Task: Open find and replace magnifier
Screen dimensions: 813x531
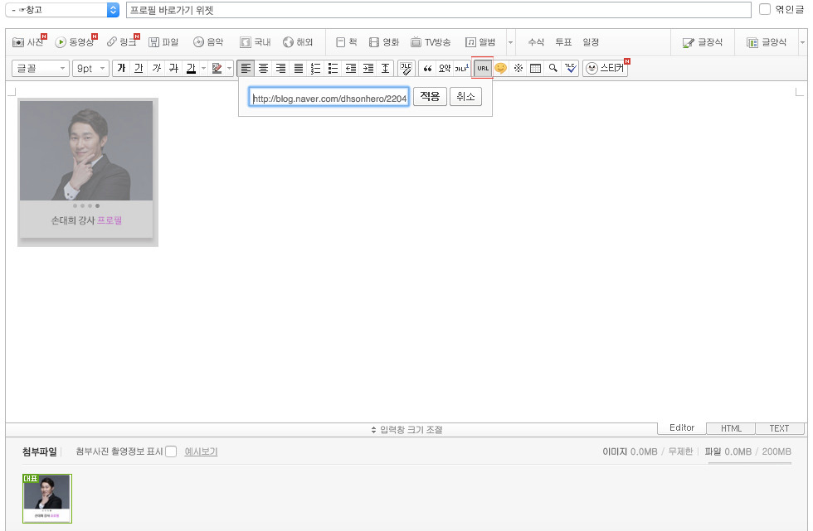Action: 553,68
